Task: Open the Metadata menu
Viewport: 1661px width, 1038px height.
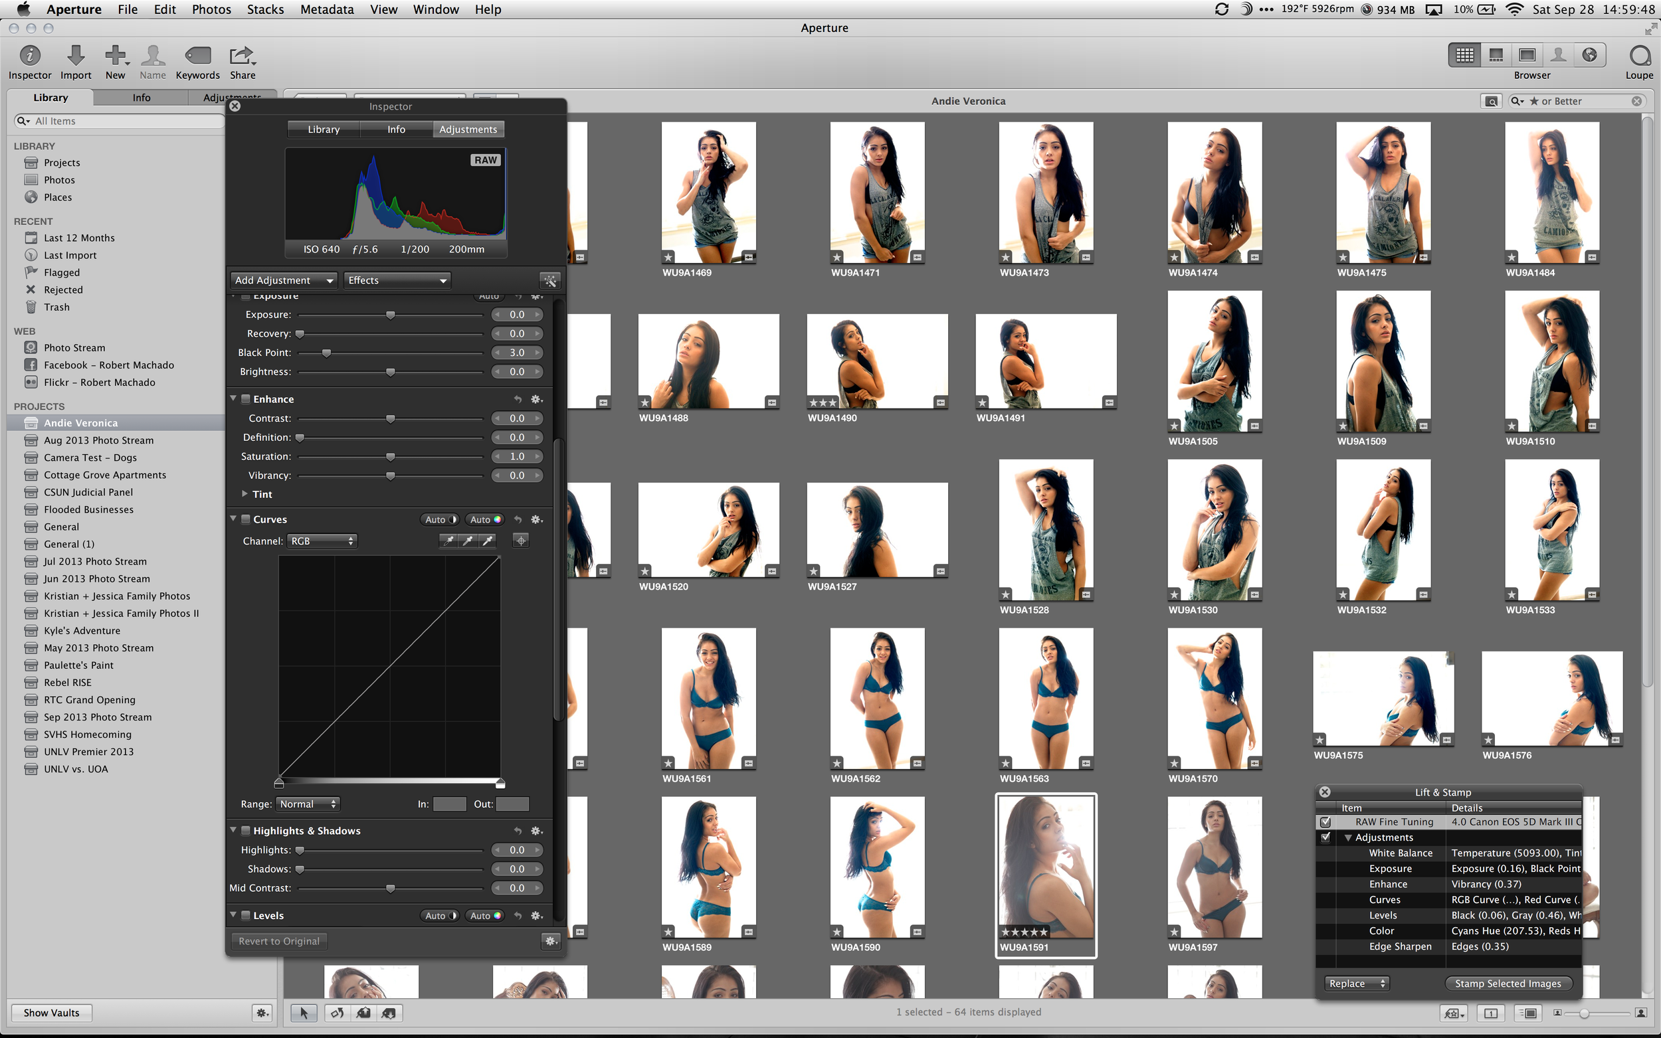Action: 327,9
